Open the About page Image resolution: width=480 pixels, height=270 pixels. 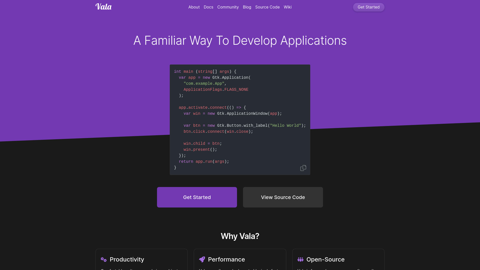194,7
